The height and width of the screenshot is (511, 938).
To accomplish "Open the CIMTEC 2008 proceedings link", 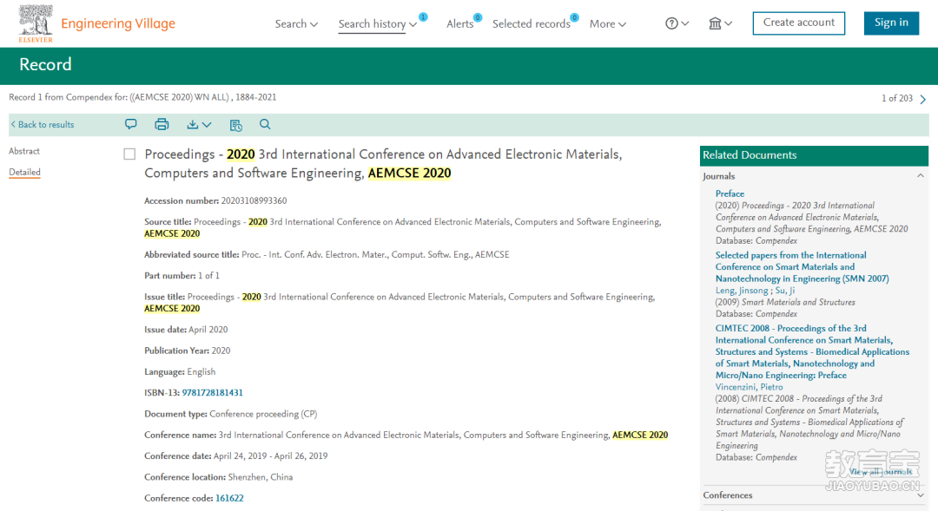I will [x=812, y=351].
